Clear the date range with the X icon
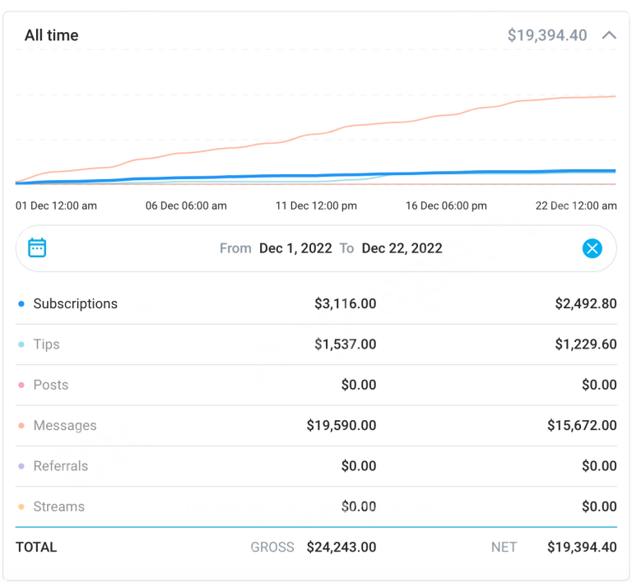 [592, 248]
